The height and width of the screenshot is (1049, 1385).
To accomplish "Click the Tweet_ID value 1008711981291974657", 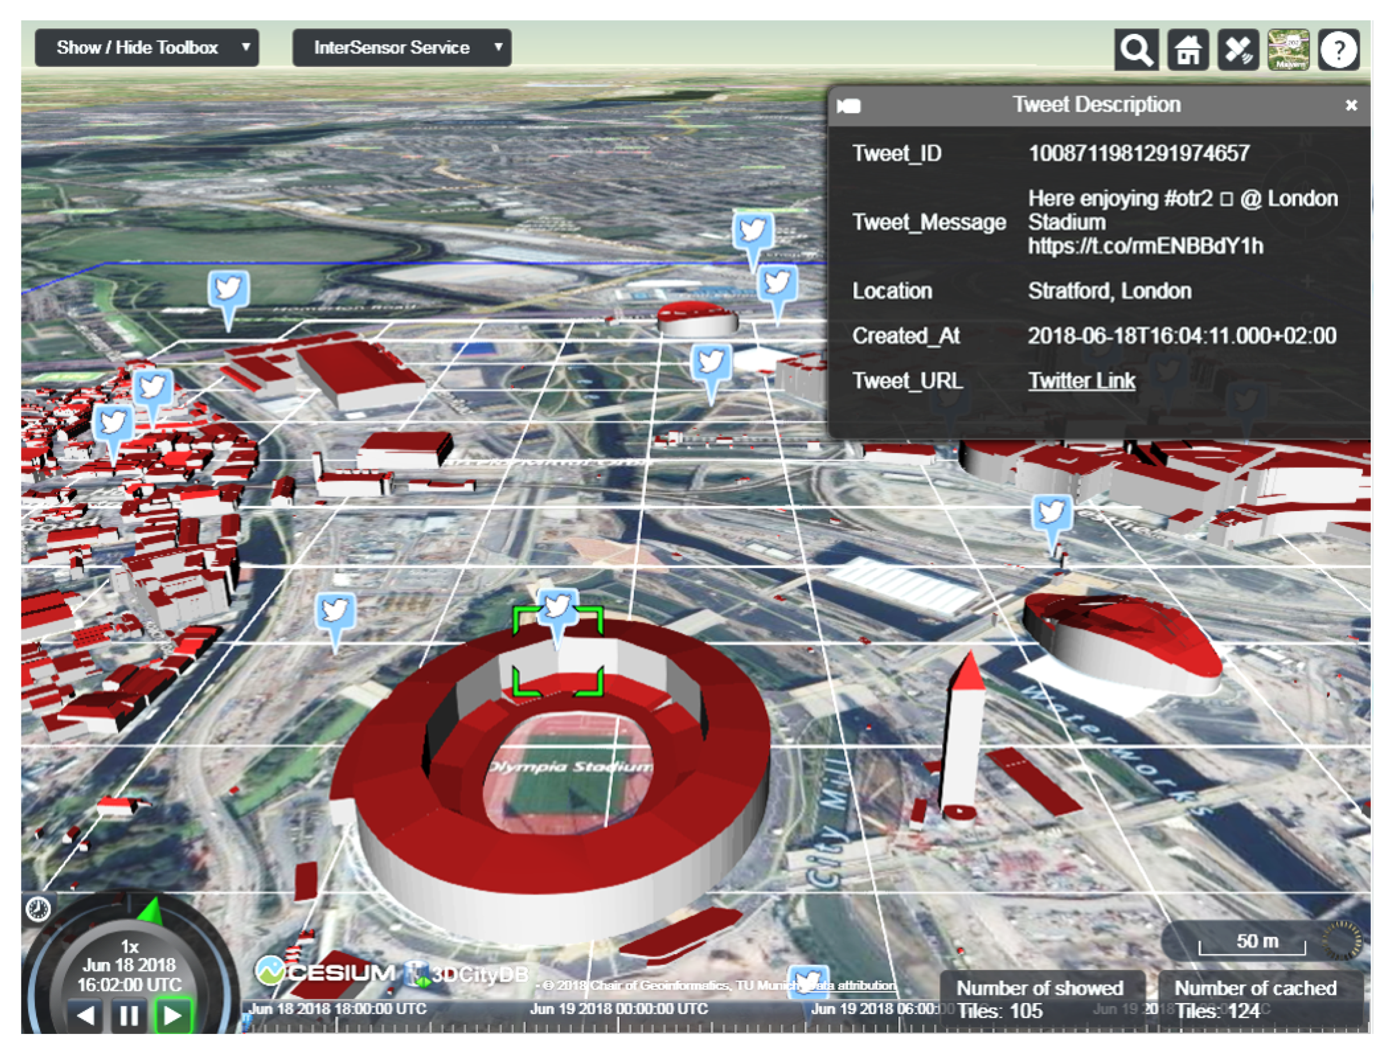I will (x=1139, y=154).
